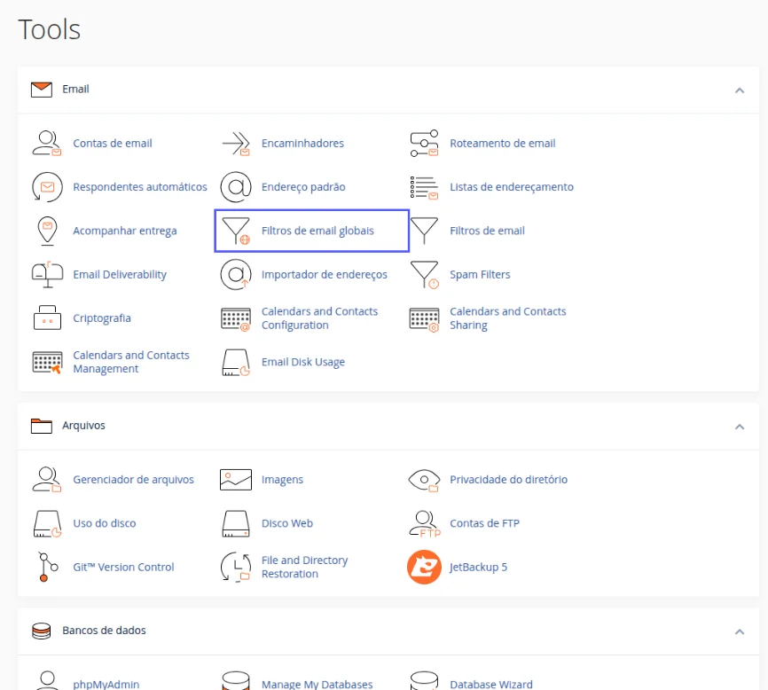Click the Imagens picture icon

click(x=236, y=480)
